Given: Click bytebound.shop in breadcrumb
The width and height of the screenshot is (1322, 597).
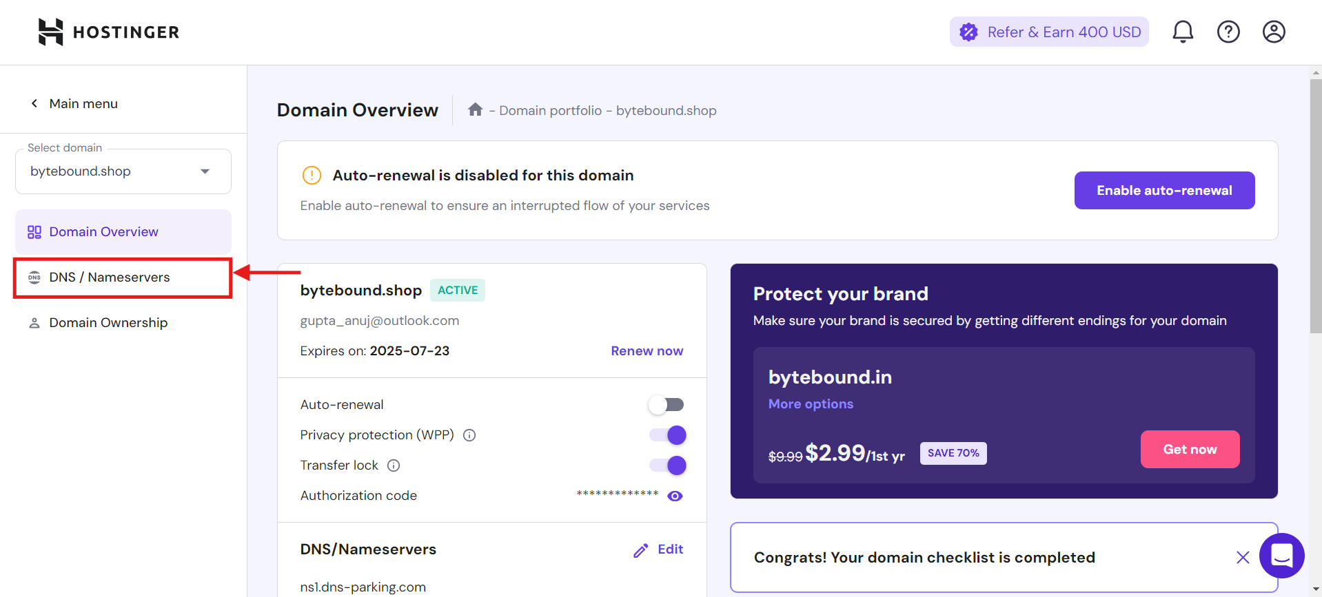Looking at the screenshot, I should click(666, 111).
